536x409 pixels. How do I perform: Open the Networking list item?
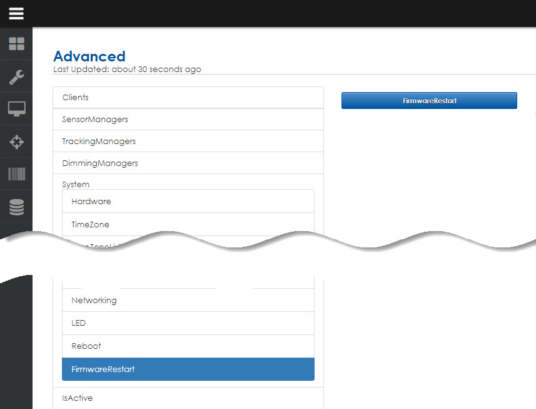point(188,300)
